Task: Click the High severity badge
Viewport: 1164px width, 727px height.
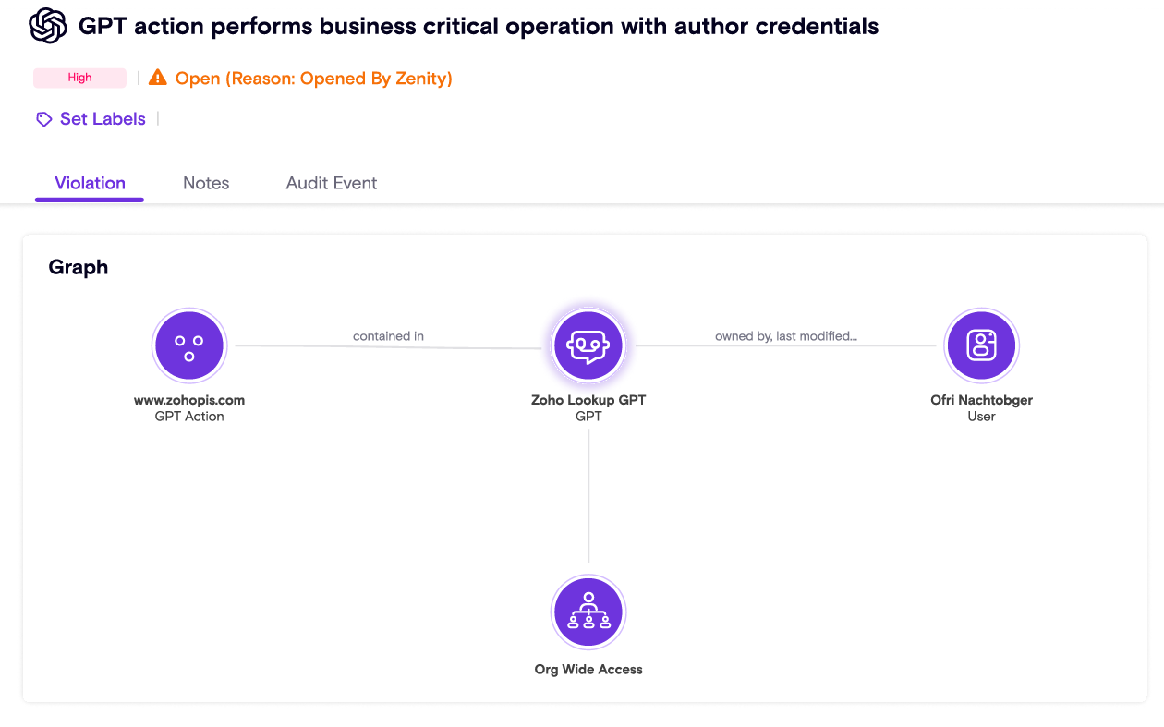Action: click(x=79, y=78)
